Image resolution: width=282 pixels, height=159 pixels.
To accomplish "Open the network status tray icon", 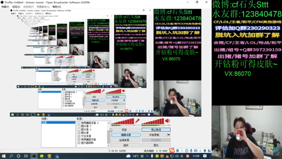I will pyautogui.click(x=172, y=156).
